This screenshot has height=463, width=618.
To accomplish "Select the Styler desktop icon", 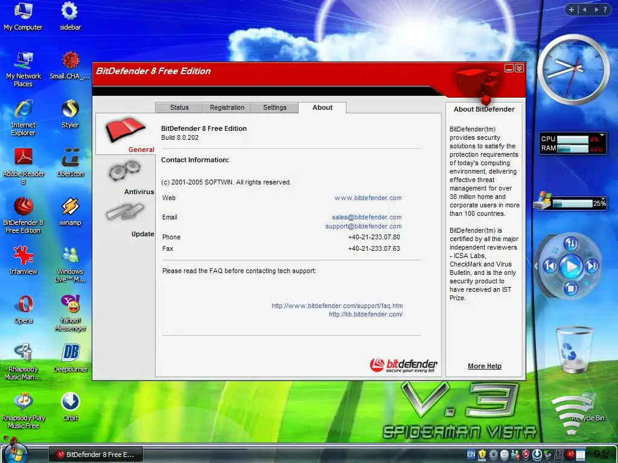I will [70, 114].
